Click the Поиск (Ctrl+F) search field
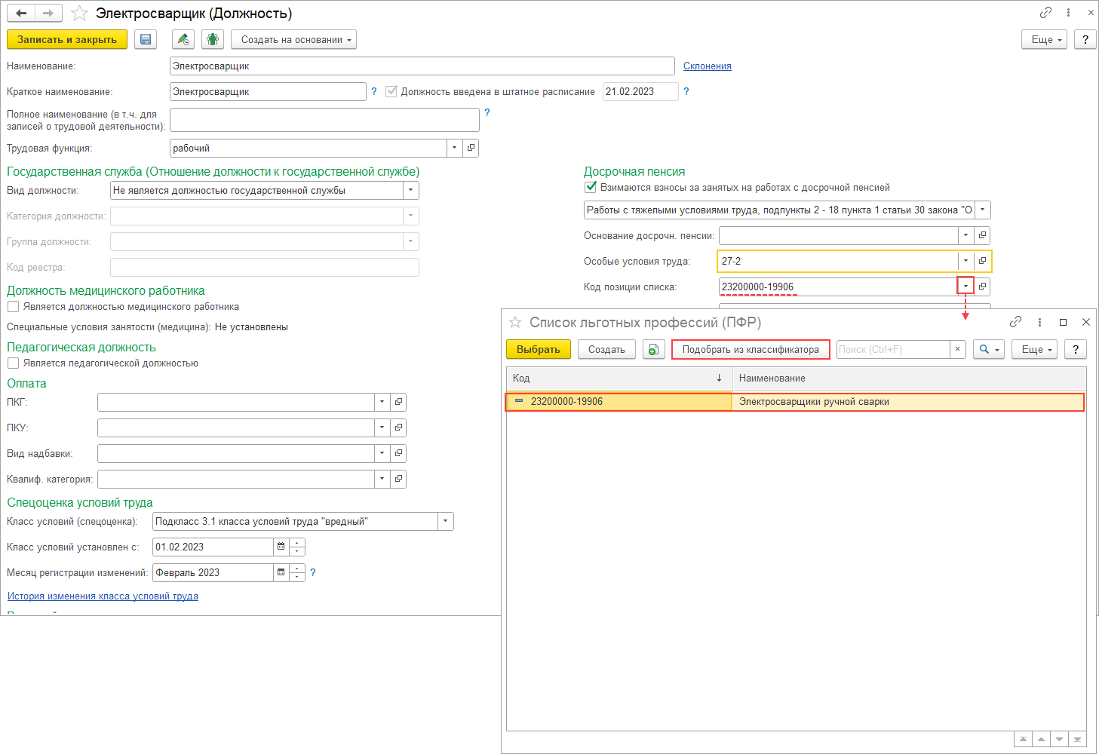The image size is (1099, 754). [893, 349]
